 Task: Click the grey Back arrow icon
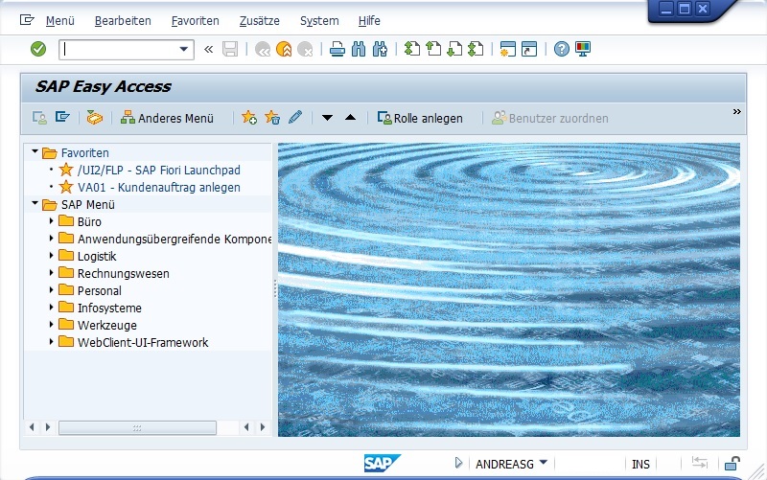click(263, 50)
